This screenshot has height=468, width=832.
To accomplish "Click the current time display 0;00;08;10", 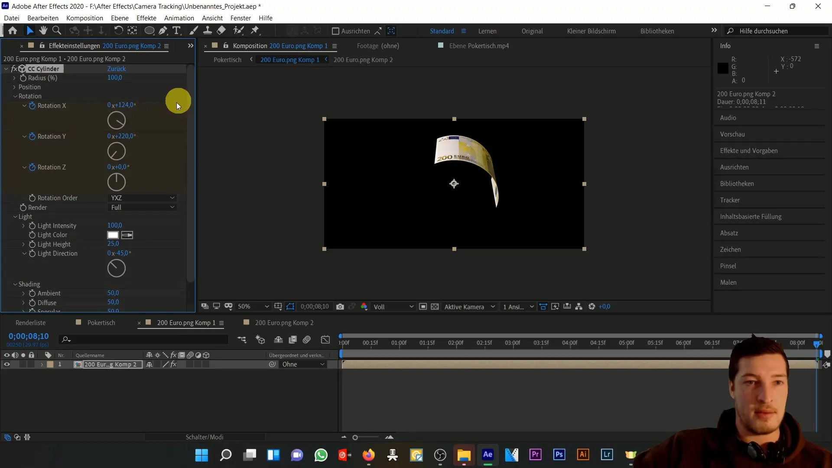I will click(x=28, y=335).
